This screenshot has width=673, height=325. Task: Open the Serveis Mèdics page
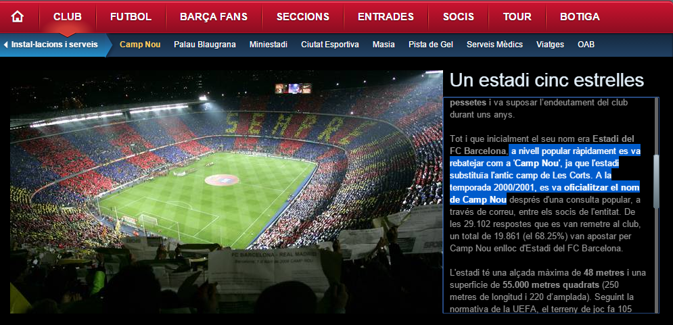pyautogui.click(x=495, y=45)
